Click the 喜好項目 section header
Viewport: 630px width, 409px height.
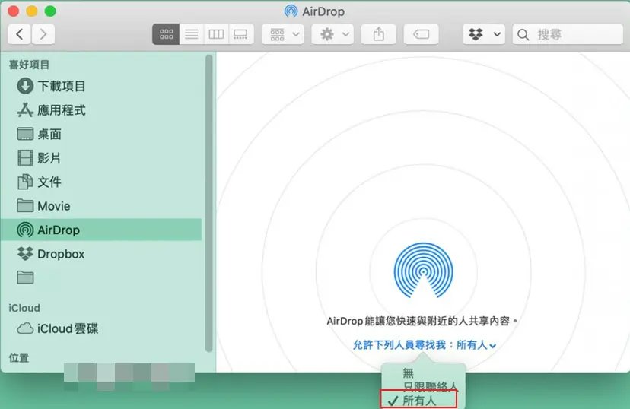pos(30,65)
